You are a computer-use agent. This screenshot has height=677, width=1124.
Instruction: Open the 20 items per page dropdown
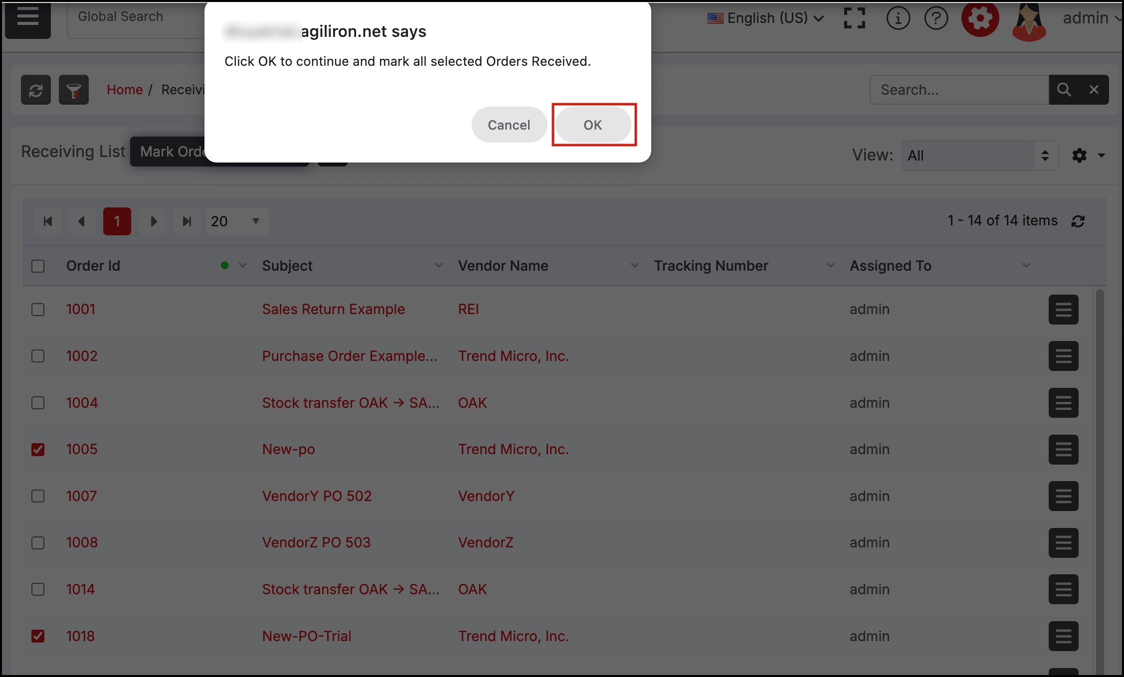tap(237, 221)
